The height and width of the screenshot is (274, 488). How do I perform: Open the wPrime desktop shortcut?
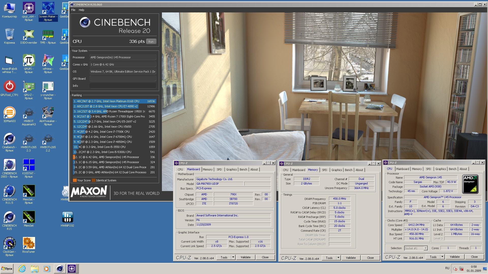pyautogui.click(x=48, y=64)
